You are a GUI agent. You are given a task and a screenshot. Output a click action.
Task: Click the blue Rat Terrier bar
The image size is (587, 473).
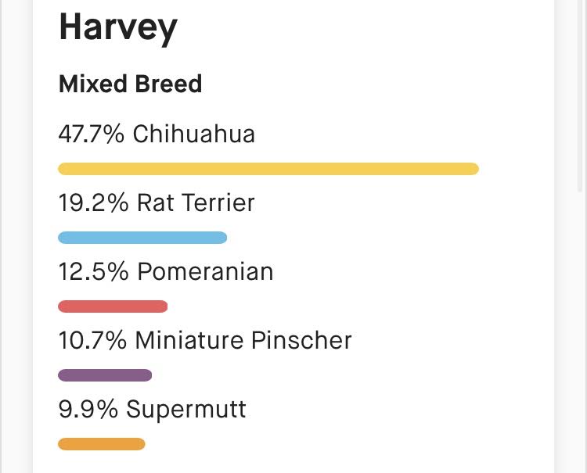(x=142, y=238)
